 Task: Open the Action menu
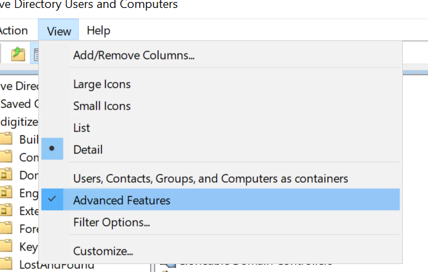click(x=13, y=30)
